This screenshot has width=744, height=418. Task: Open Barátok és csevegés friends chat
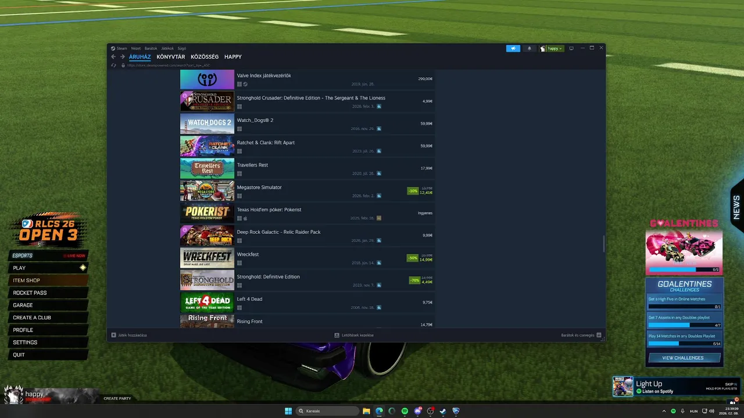(x=581, y=335)
